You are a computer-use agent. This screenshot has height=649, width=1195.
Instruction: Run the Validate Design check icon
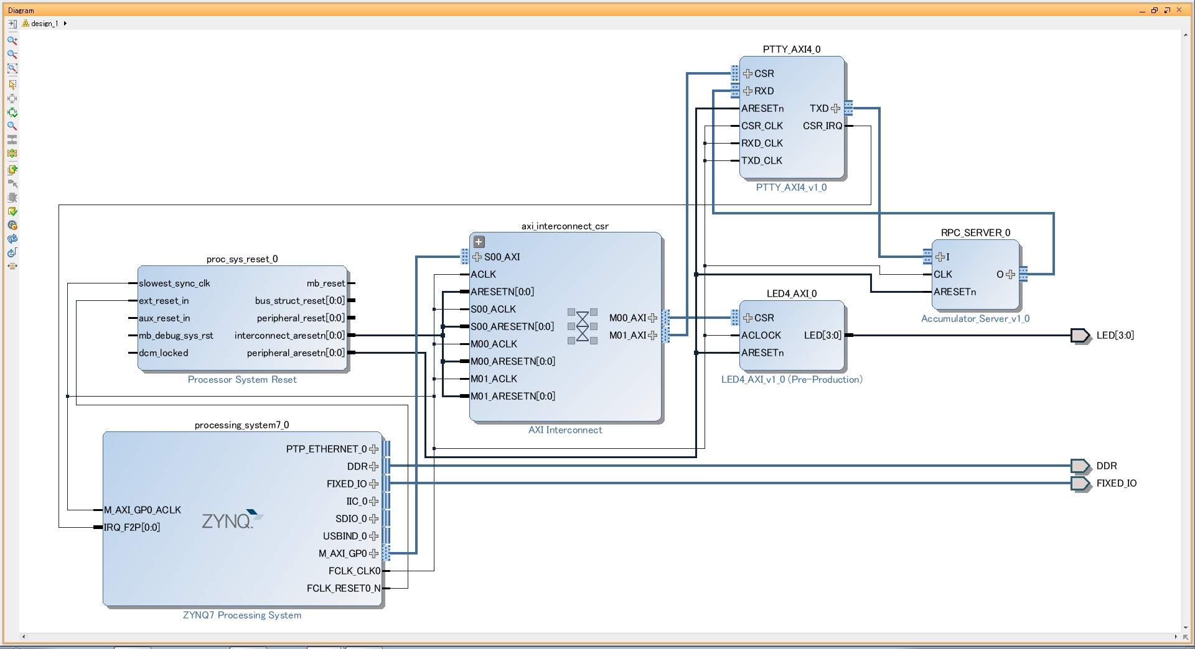pos(12,211)
